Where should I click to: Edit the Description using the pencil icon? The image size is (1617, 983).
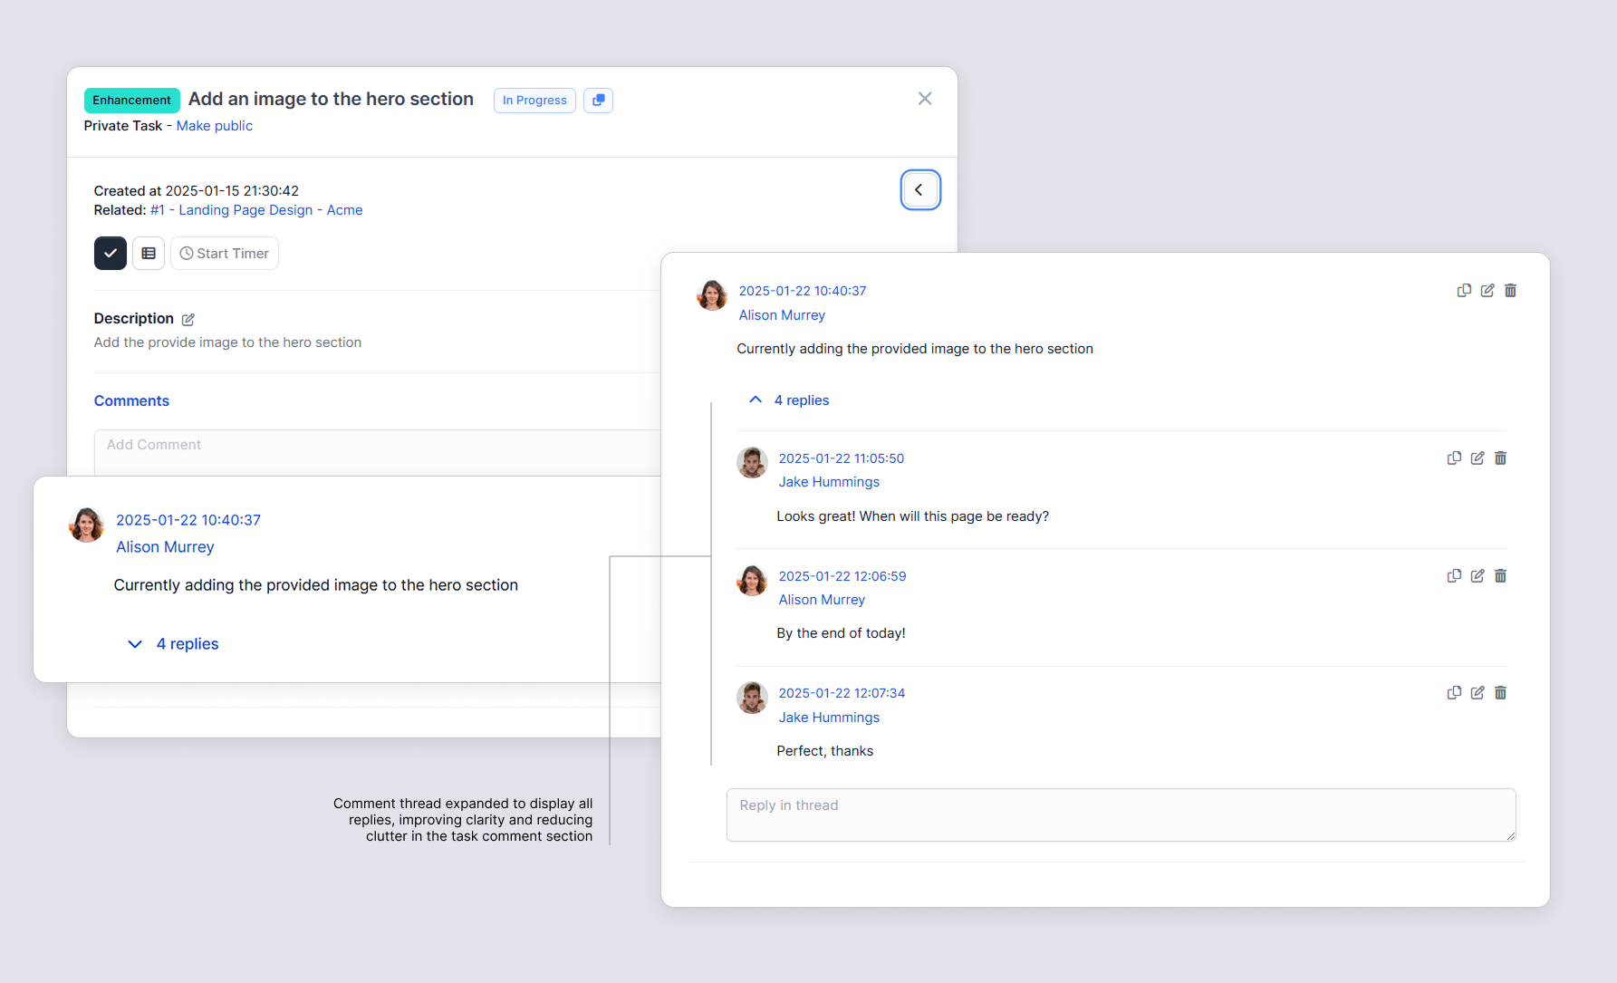(188, 319)
